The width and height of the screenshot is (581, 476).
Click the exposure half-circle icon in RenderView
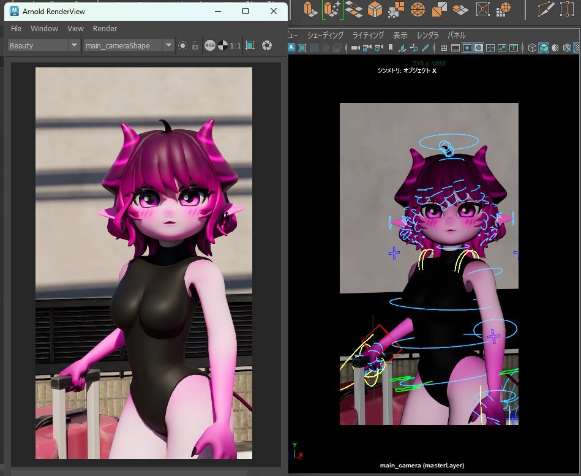coord(223,45)
